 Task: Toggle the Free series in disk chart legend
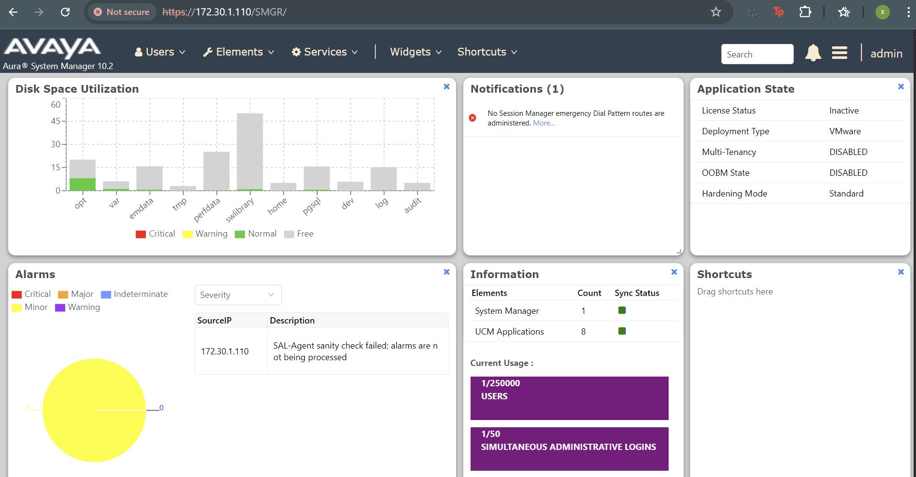pos(299,234)
